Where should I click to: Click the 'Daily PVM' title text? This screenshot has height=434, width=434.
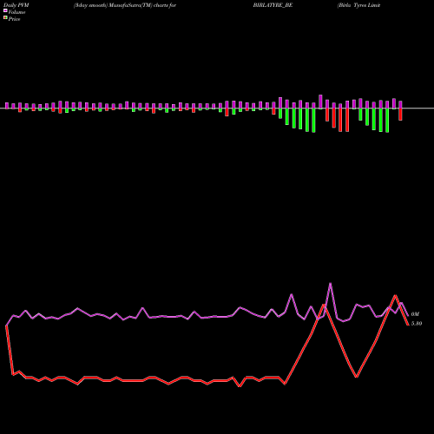[x=16, y=5]
